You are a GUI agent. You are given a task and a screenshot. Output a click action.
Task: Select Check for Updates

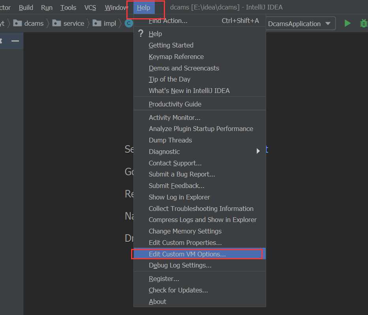pos(178,290)
